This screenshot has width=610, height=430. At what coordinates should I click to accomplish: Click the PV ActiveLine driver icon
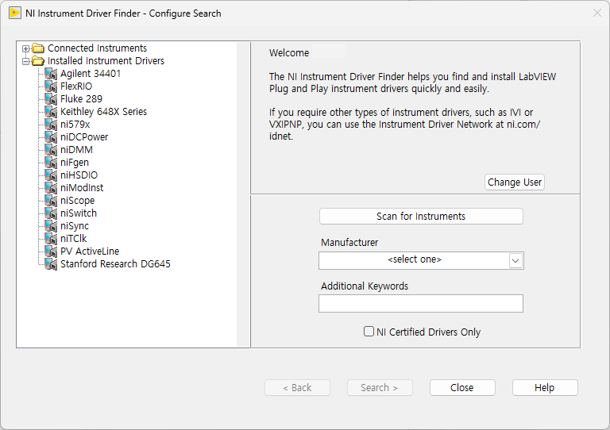51,251
